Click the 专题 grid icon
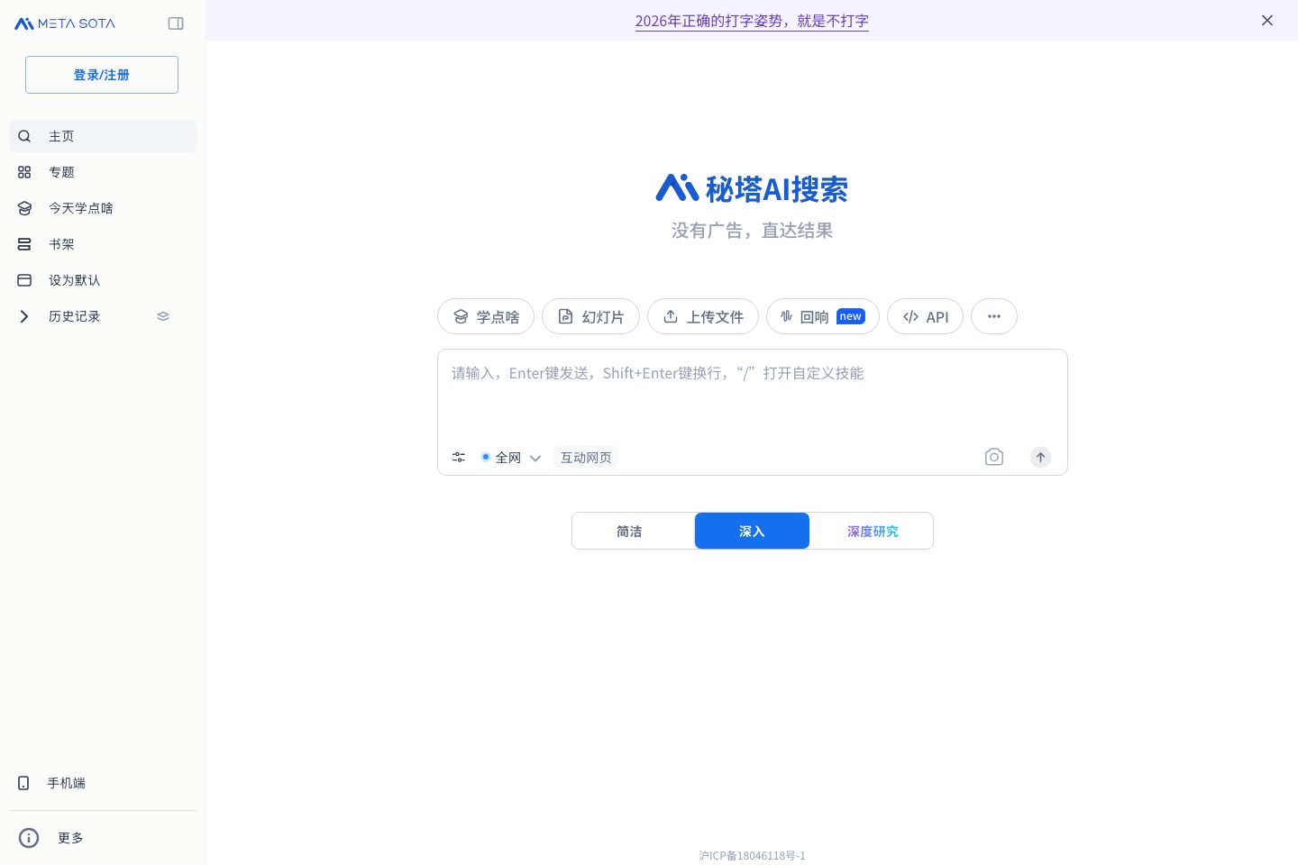 [x=24, y=172]
